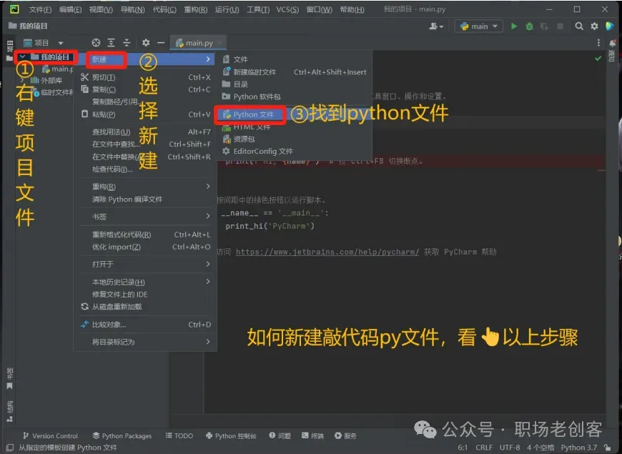Open IDE settings gear in top toolbar
The image size is (622, 454).
click(x=594, y=26)
